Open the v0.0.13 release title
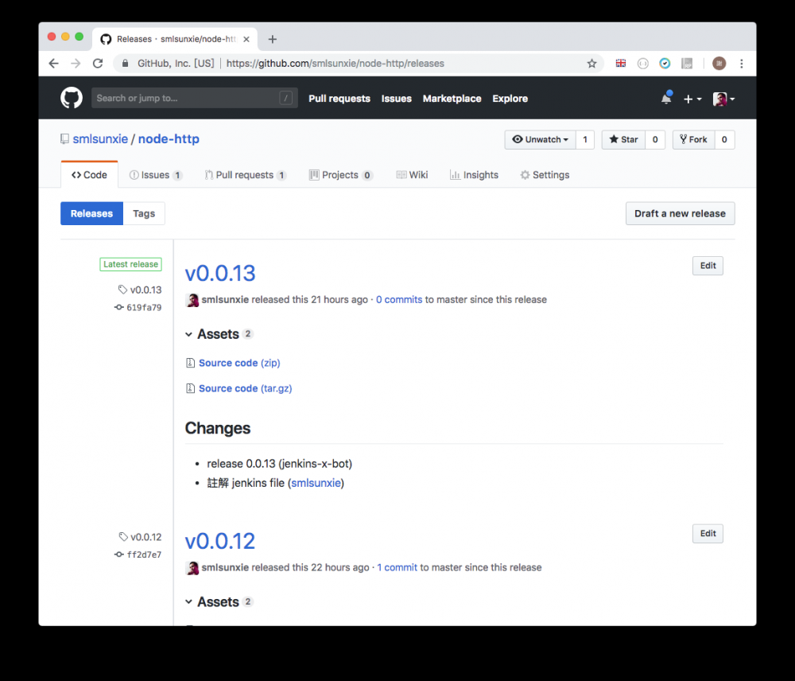The width and height of the screenshot is (795, 681). point(220,274)
